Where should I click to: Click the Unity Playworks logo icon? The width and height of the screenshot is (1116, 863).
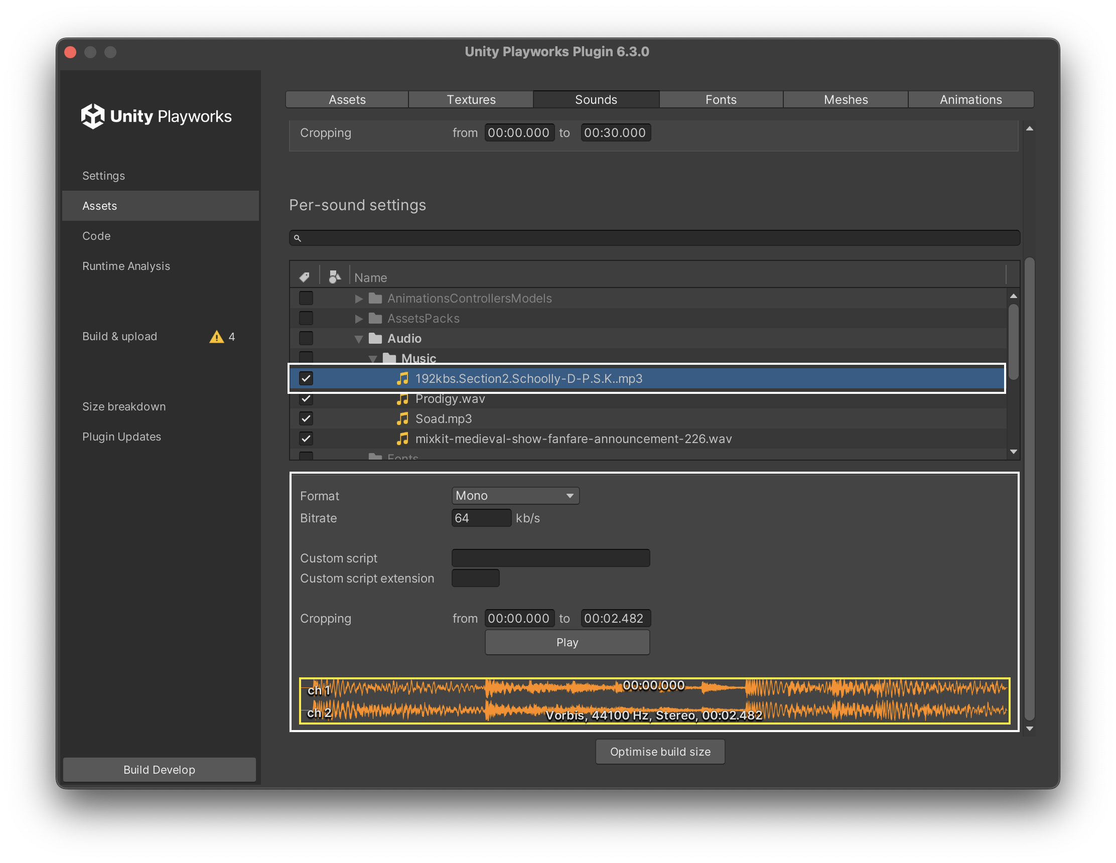point(92,116)
